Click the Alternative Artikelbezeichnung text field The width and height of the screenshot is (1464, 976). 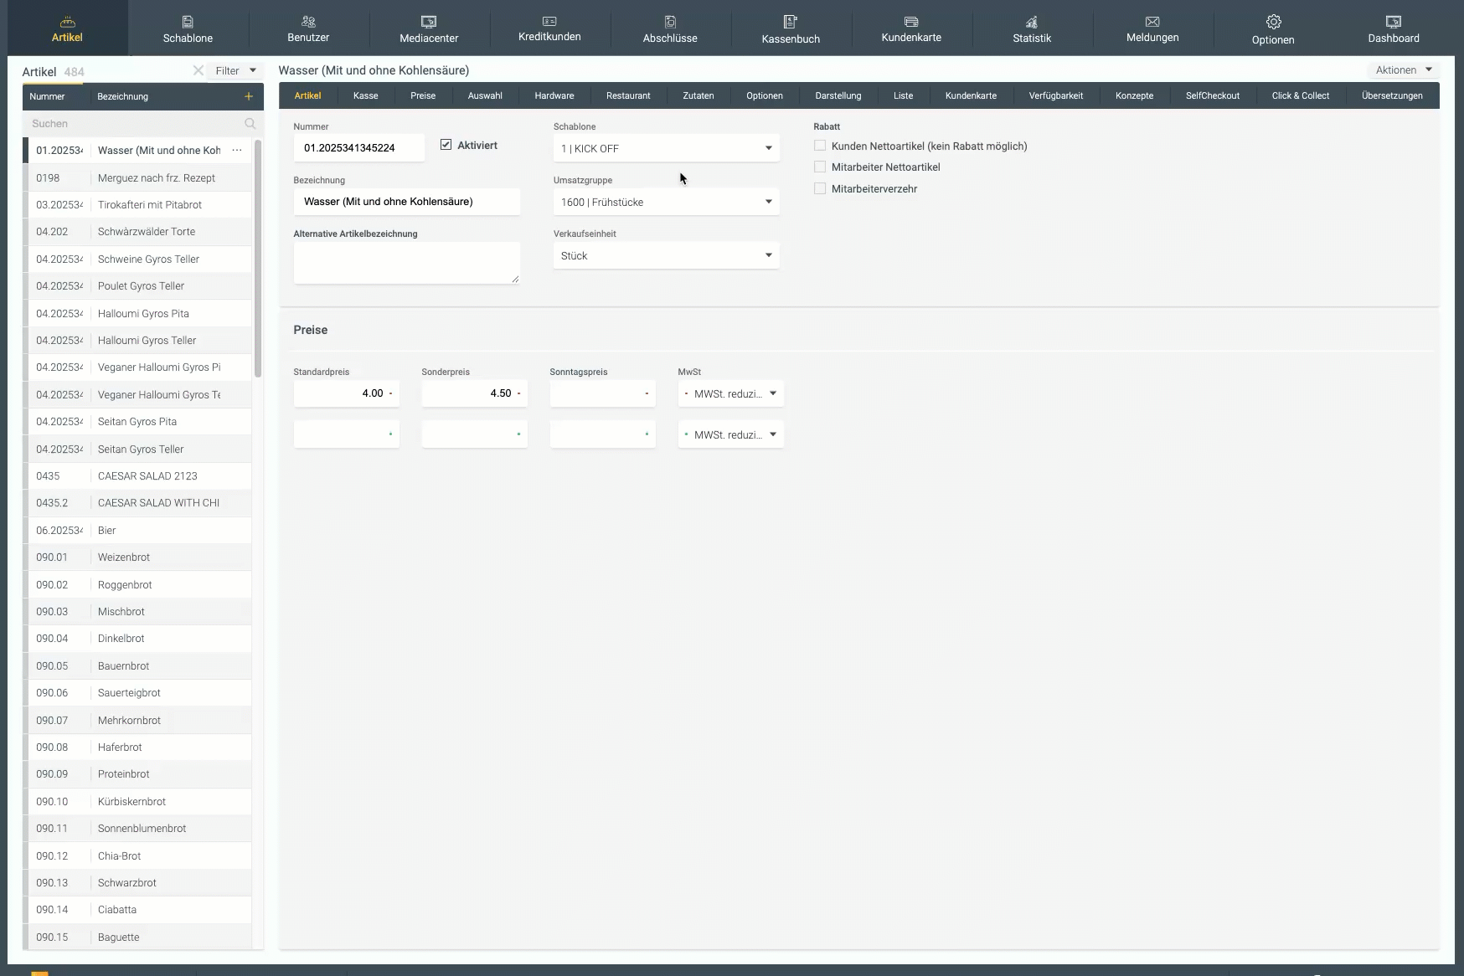point(406,263)
